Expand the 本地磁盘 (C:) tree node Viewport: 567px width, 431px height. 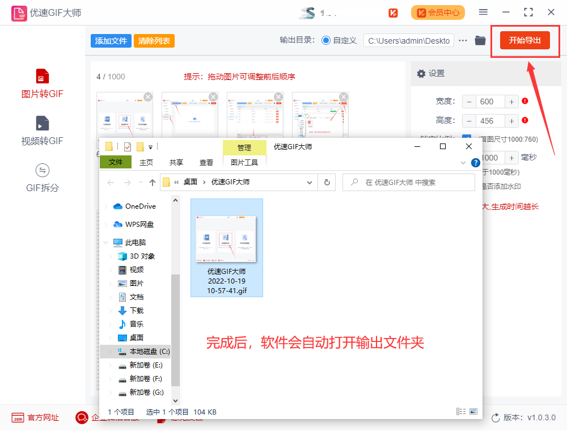[111, 352]
